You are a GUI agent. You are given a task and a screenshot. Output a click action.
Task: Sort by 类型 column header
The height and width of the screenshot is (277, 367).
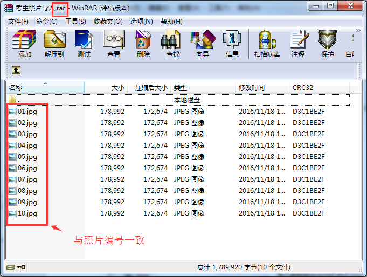(203, 87)
